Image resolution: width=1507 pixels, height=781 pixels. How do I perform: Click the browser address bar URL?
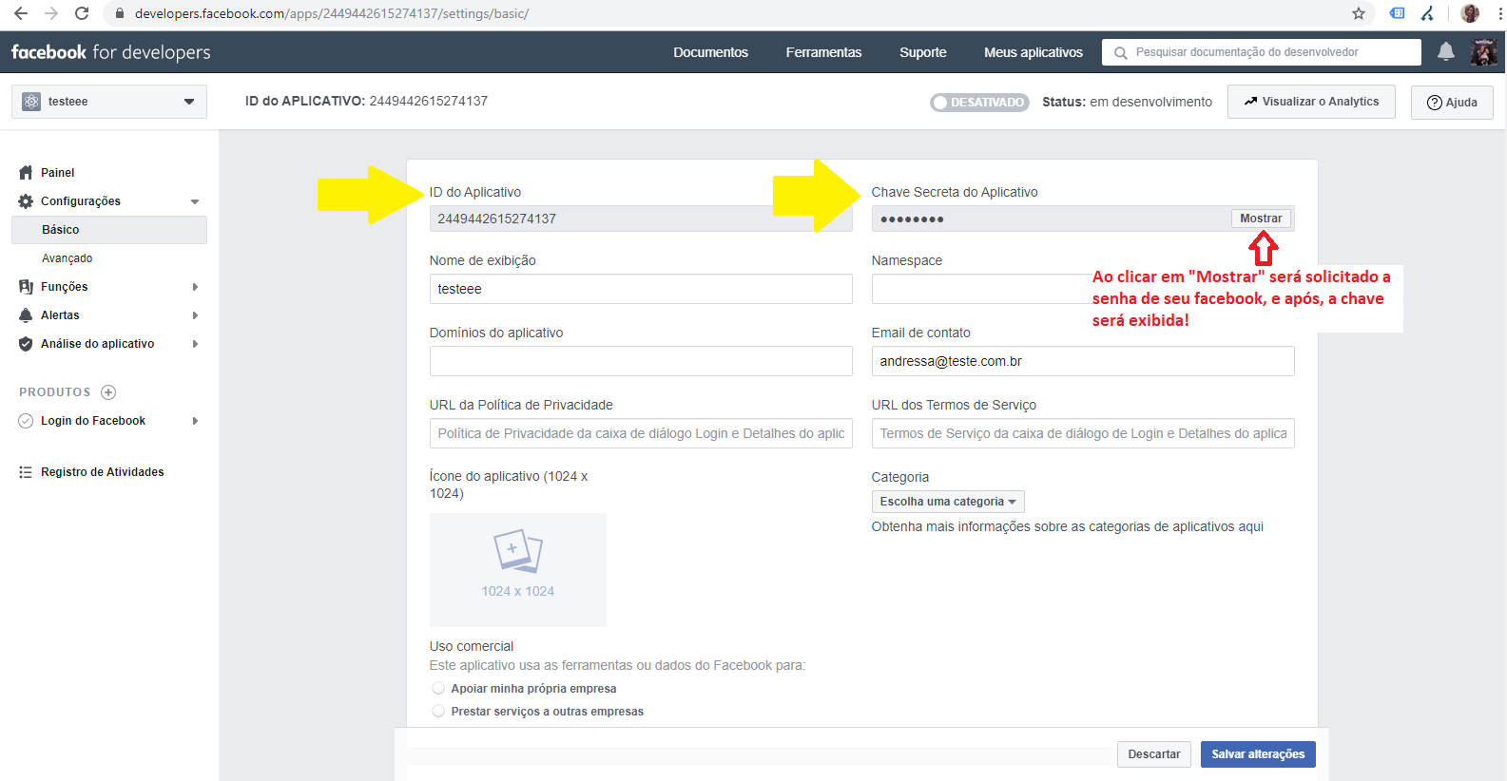[x=332, y=13]
